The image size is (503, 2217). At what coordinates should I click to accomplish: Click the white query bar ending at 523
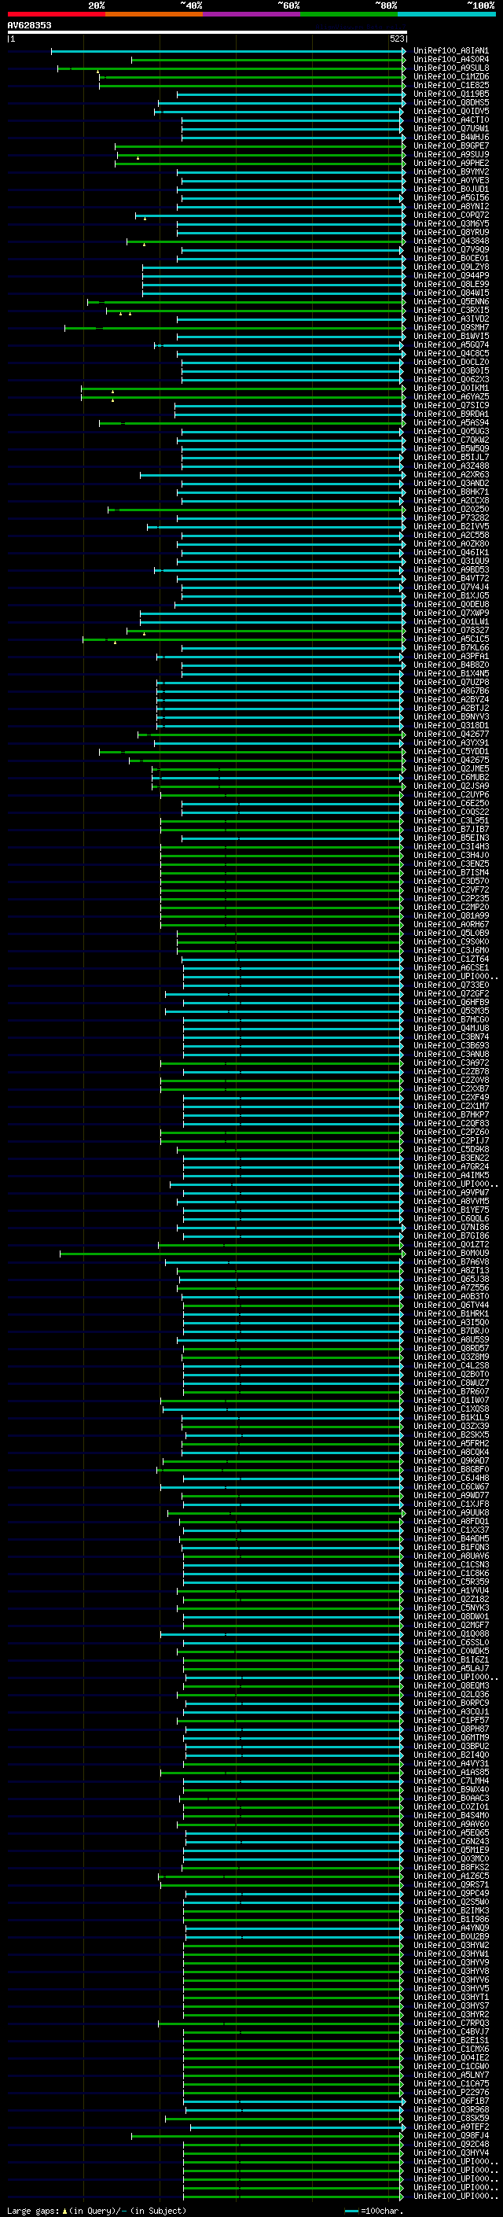[207, 33]
